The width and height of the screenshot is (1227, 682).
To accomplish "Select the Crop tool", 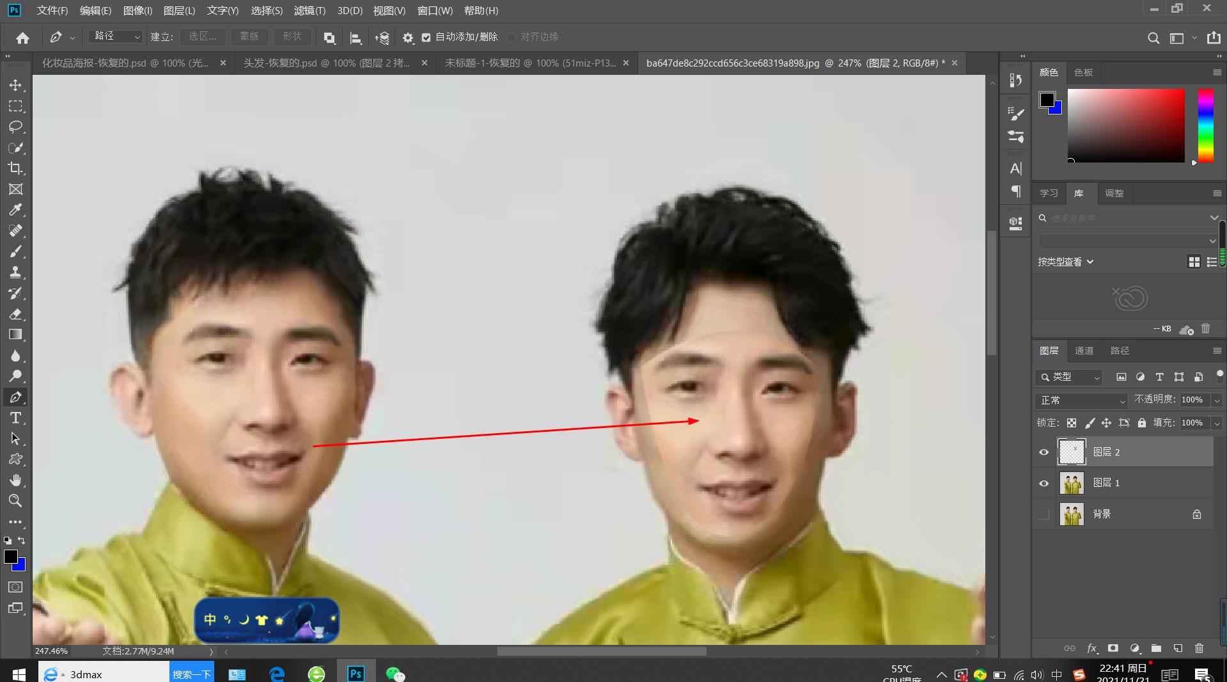I will (x=15, y=168).
